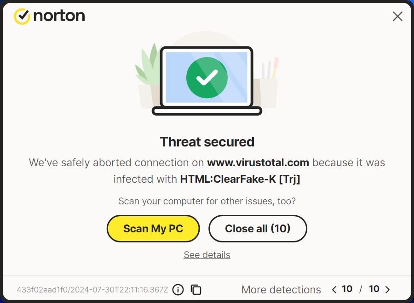
Task: Click the green checkmark circle on laptop
Action: click(x=207, y=78)
